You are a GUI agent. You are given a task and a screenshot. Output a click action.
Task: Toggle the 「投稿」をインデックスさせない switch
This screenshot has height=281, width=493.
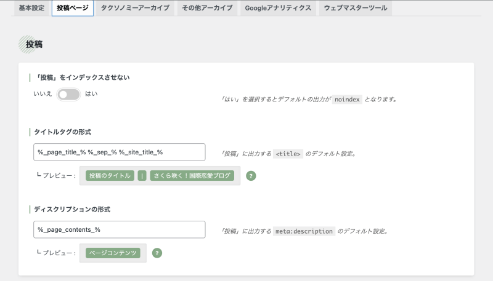68,95
